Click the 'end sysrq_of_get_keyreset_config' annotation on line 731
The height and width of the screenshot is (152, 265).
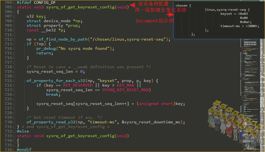point(66,127)
